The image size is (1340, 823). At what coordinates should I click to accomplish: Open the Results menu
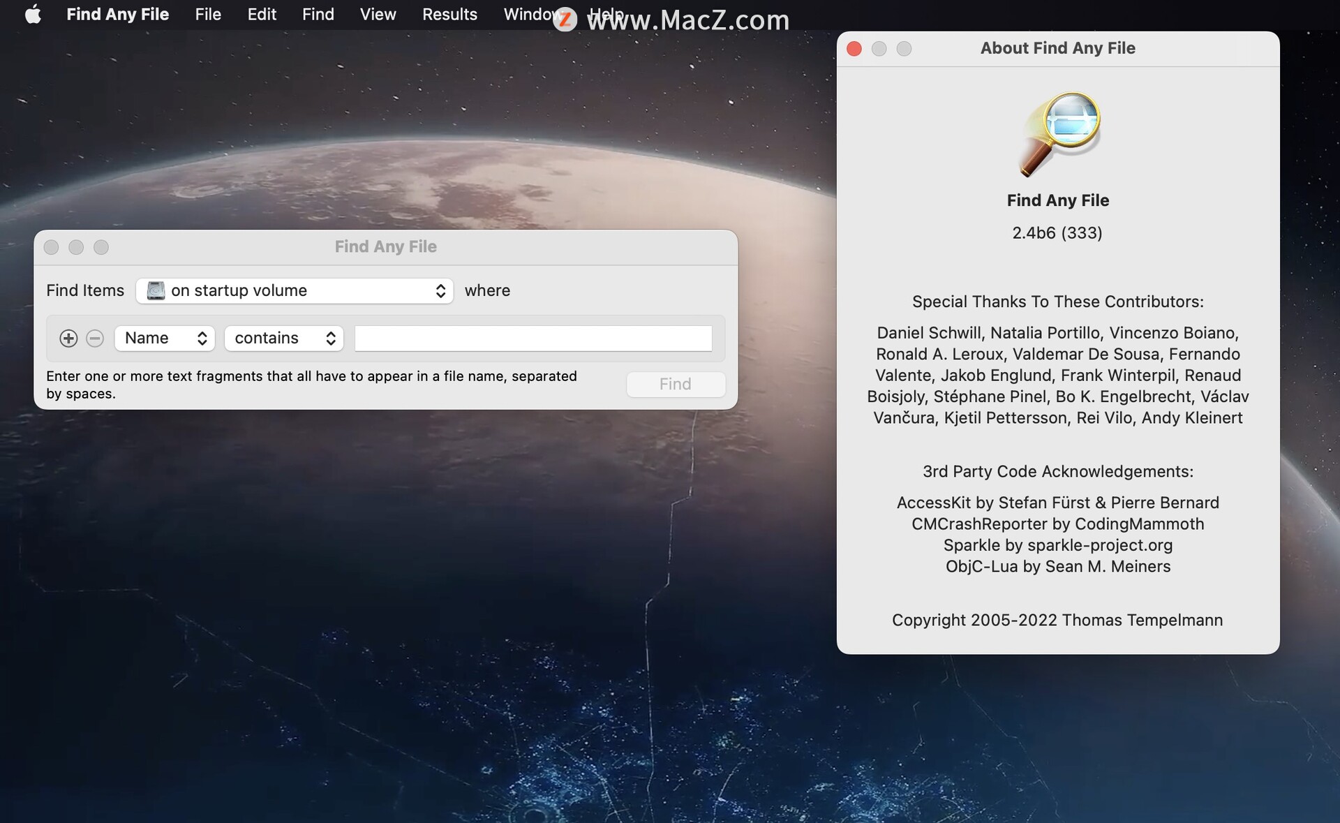click(x=449, y=14)
